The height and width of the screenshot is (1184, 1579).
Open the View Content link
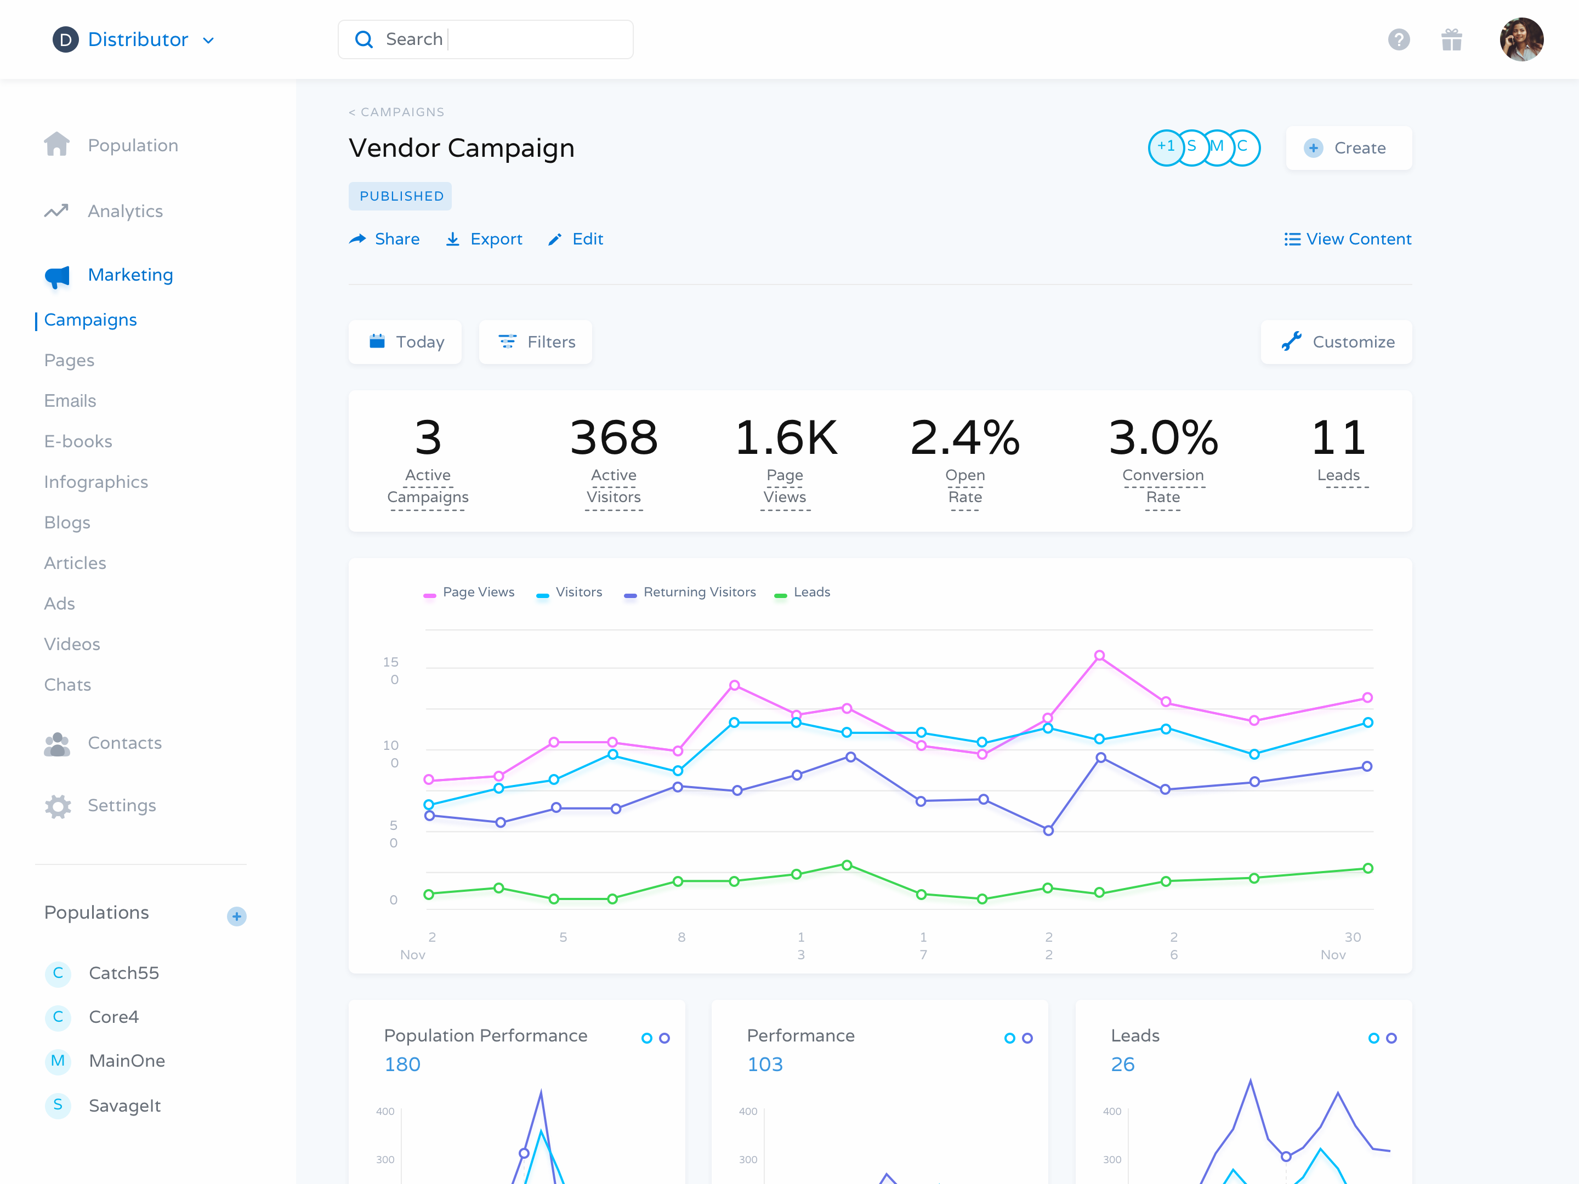click(1347, 239)
